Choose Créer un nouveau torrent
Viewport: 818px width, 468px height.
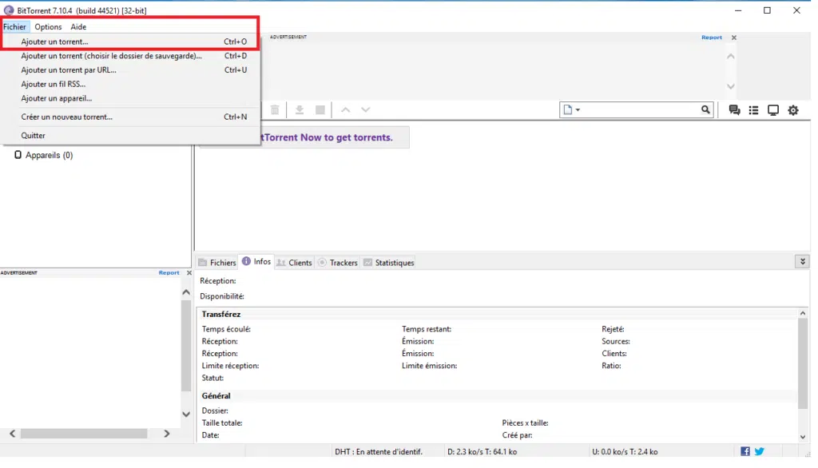click(130, 117)
